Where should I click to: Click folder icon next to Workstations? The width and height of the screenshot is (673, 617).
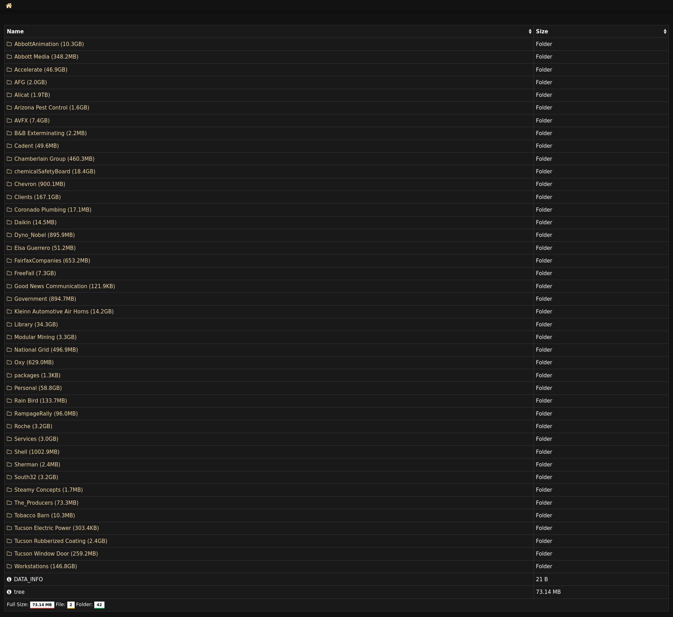9,566
